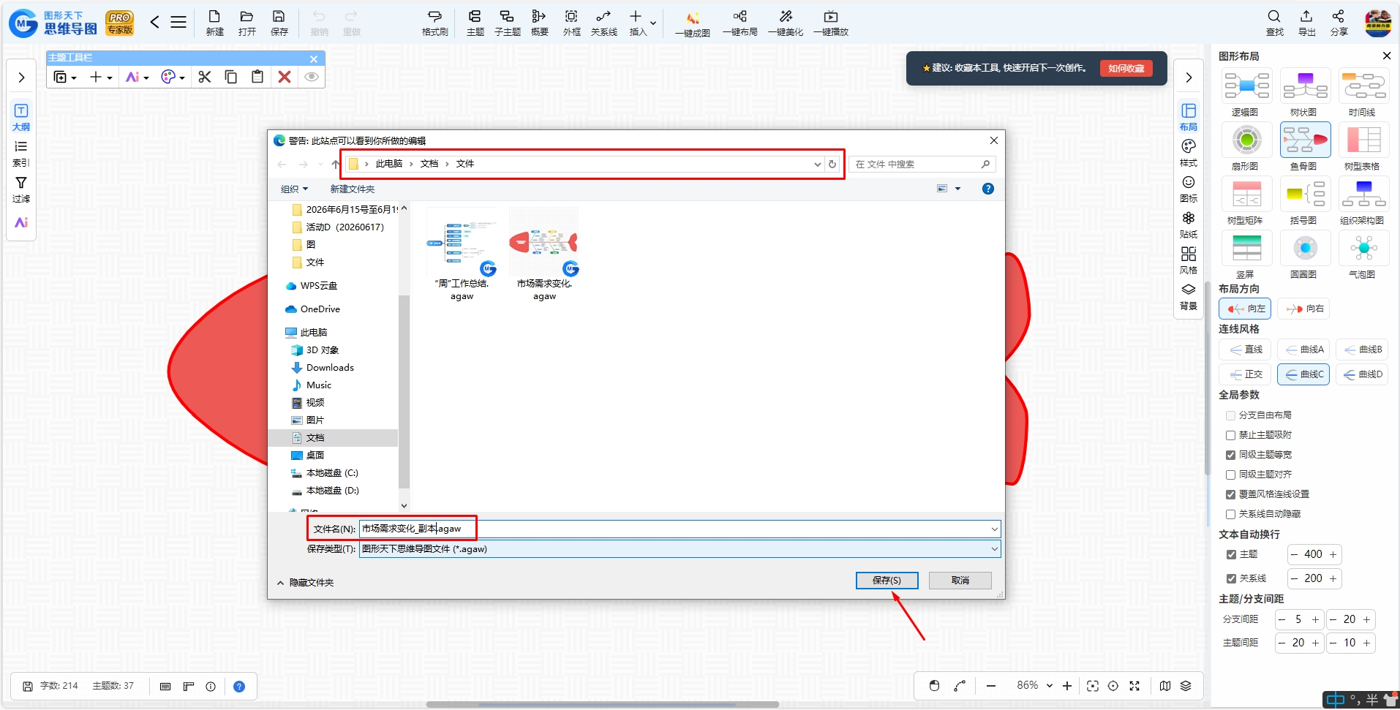Image resolution: width=1400 pixels, height=710 pixels.
Task: Click the 如何收藏 button
Action: [1126, 68]
